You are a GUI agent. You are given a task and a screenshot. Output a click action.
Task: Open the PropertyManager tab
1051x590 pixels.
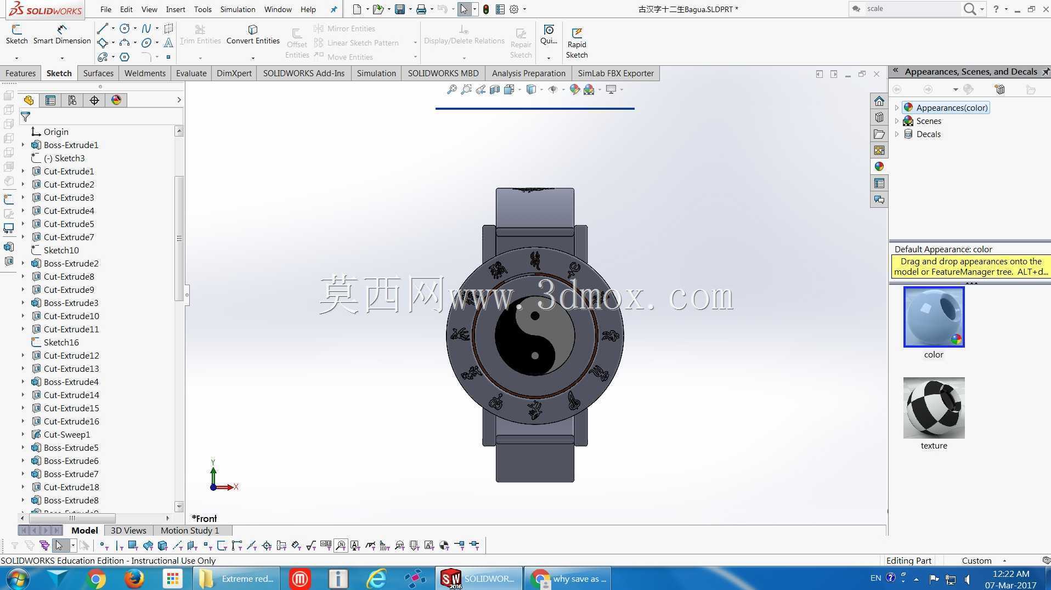point(50,100)
